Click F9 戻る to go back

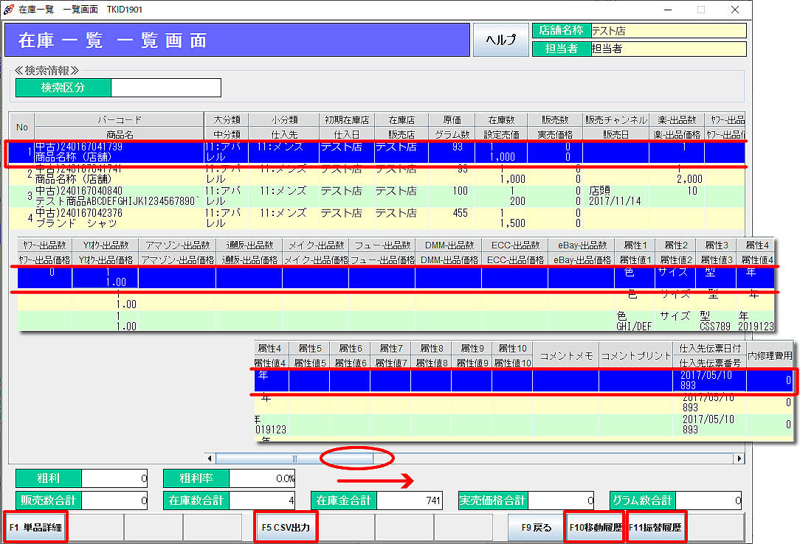click(536, 528)
